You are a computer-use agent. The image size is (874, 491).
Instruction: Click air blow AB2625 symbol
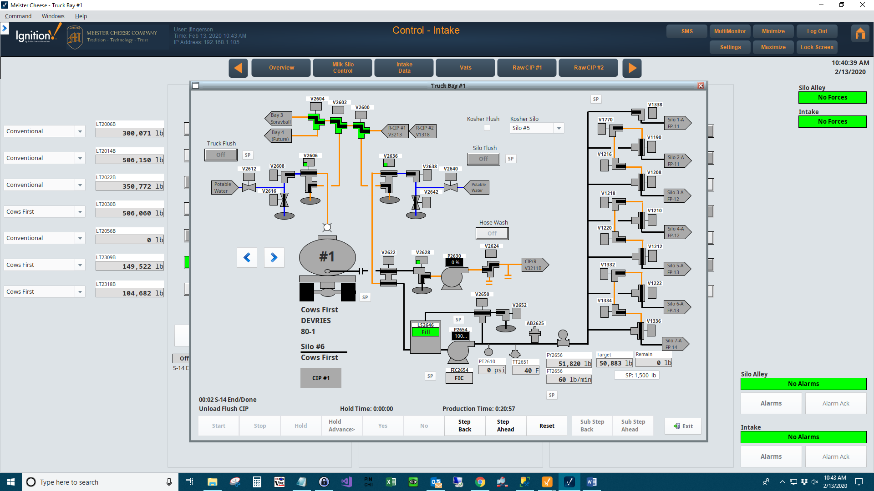pos(535,335)
